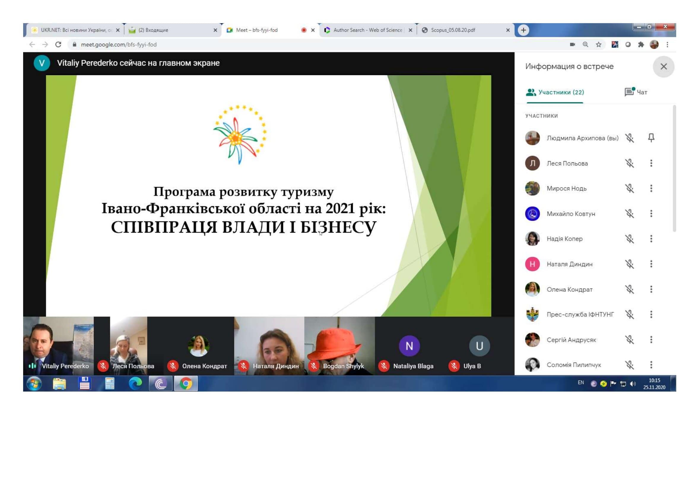Click the meet.google.com address bar URL
694x491 pixels.
click(x=118, y=44)
